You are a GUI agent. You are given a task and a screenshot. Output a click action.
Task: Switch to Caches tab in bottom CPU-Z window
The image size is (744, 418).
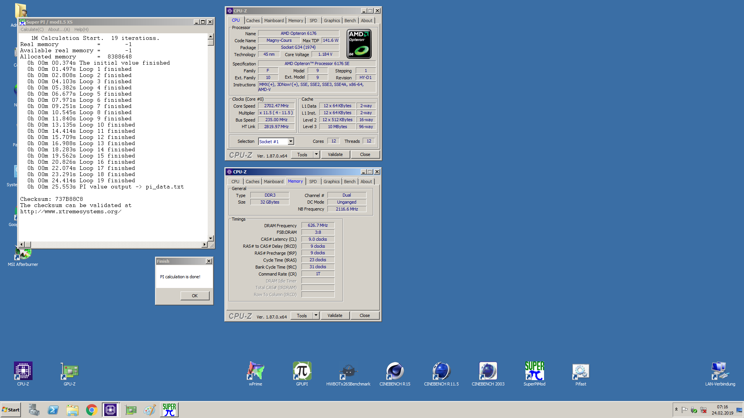click(252, 182)
